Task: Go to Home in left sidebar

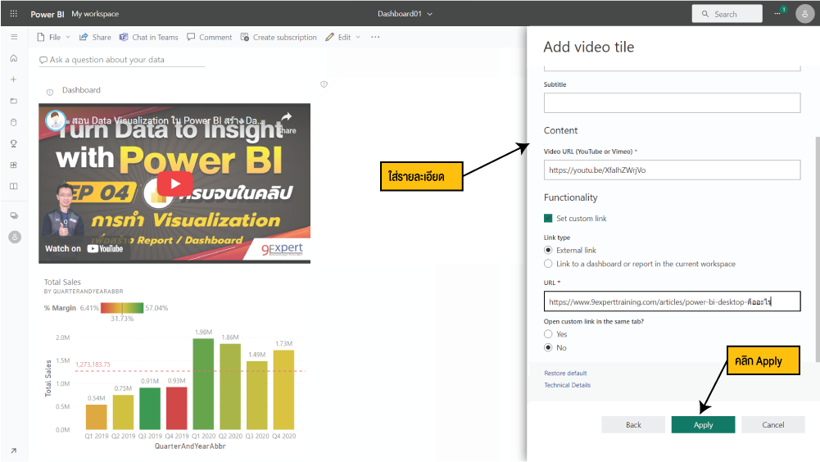Action: [x=13, y=58]
